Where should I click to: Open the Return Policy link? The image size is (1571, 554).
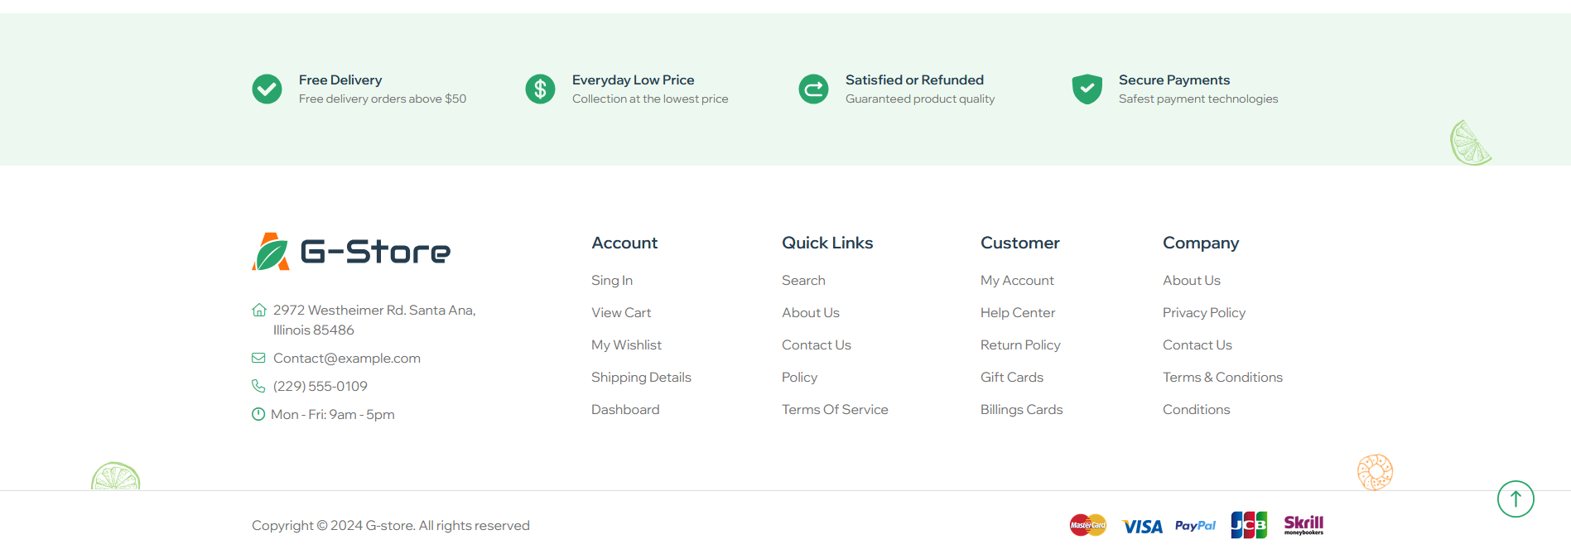1020,344
